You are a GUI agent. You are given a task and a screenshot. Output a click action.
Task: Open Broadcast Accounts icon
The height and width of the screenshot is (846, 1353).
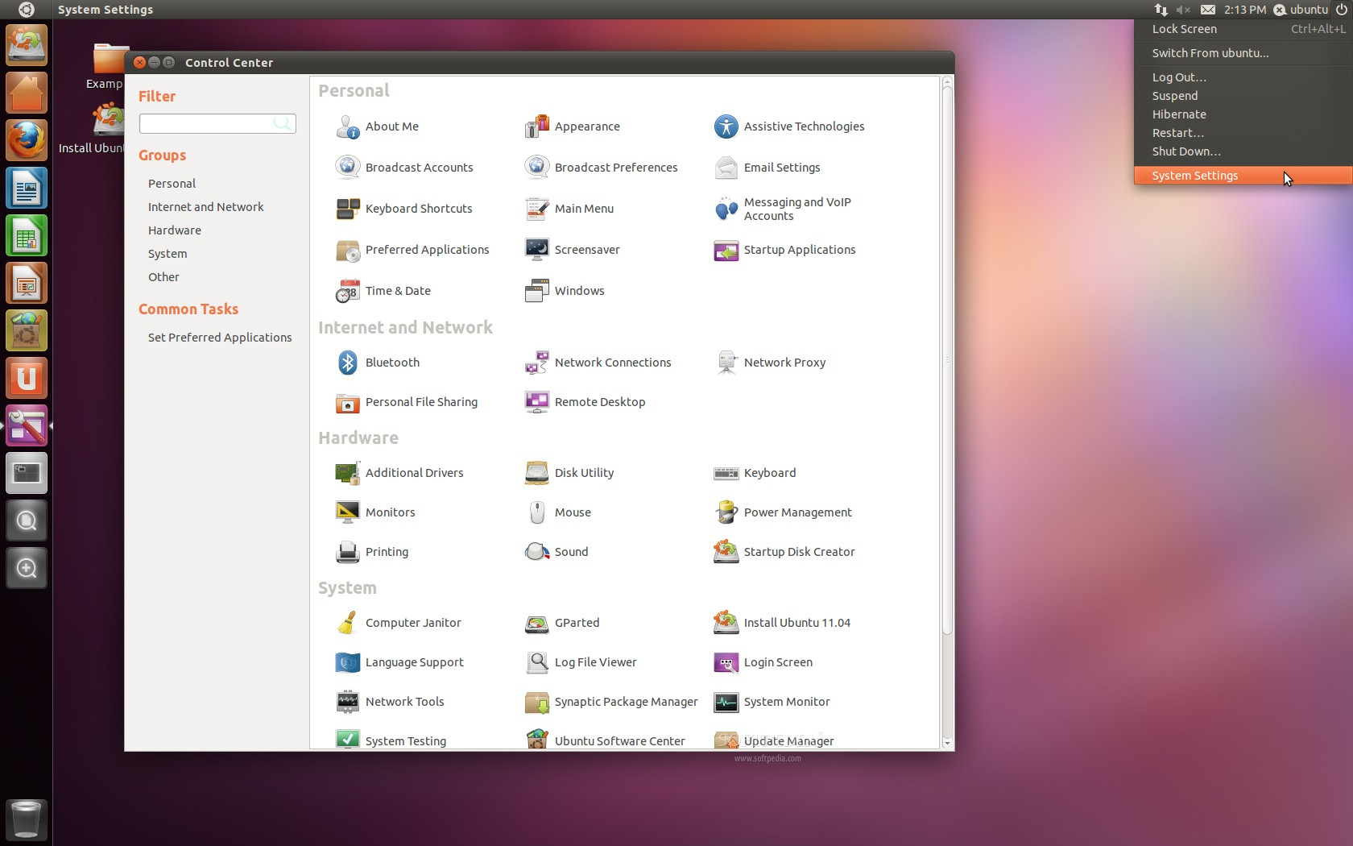(348, 168)
